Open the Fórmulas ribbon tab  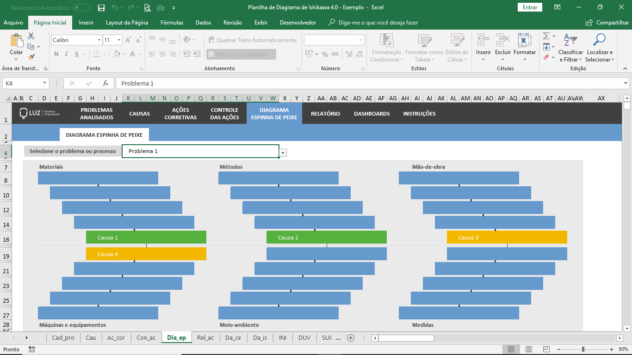click(172, 23)
